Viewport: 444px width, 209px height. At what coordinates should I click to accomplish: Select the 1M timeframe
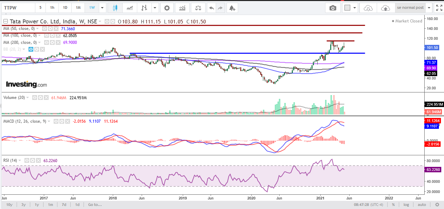tap(78, 7)
